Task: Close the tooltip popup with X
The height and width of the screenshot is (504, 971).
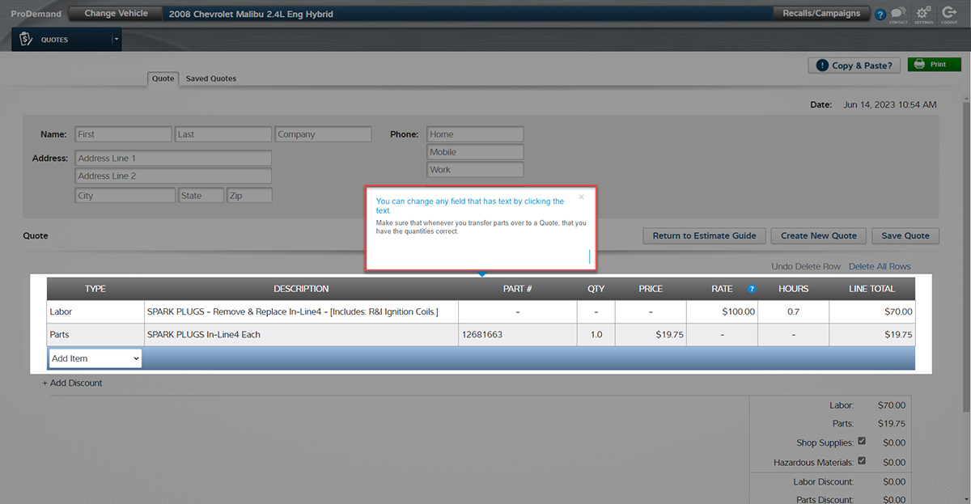Action: point(581,197)
